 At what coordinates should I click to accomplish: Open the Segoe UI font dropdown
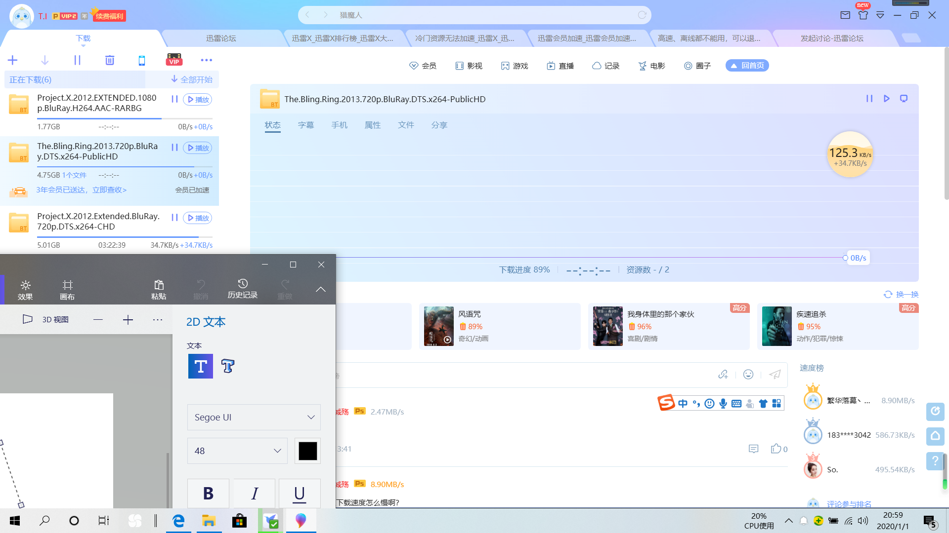point(254,418)
